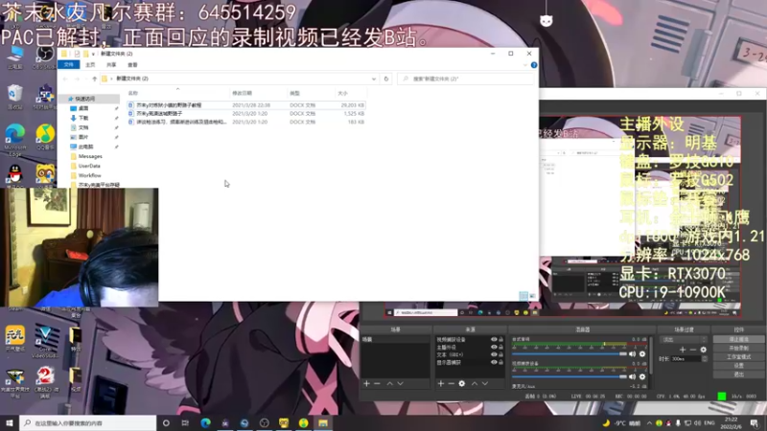Adjust 视频捕获设备 volume slider in mixer

(569, 376)
